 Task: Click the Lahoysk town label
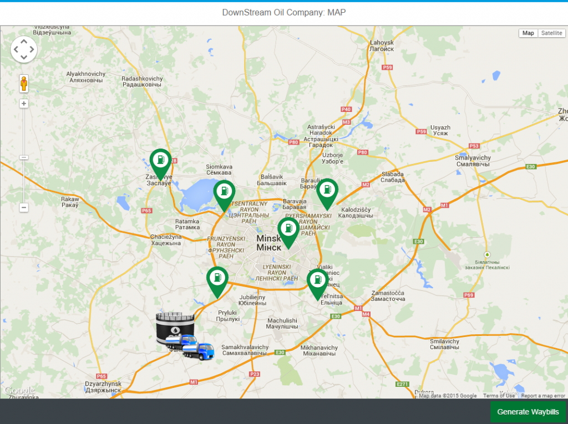click(x=382, y=45)
